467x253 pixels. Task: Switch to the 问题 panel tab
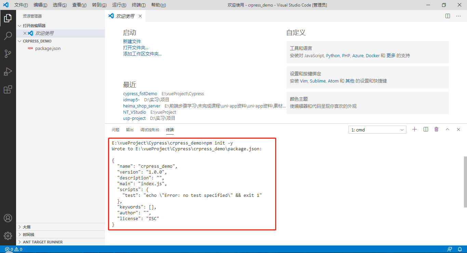point(116,130)
